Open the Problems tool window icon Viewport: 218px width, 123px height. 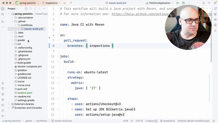3,111
